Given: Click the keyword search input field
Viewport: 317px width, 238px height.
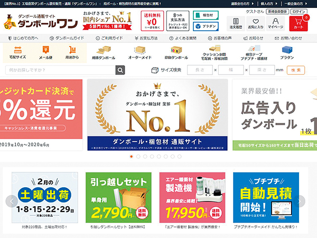Looking at the screenshot, I should [x=60, y=70].
